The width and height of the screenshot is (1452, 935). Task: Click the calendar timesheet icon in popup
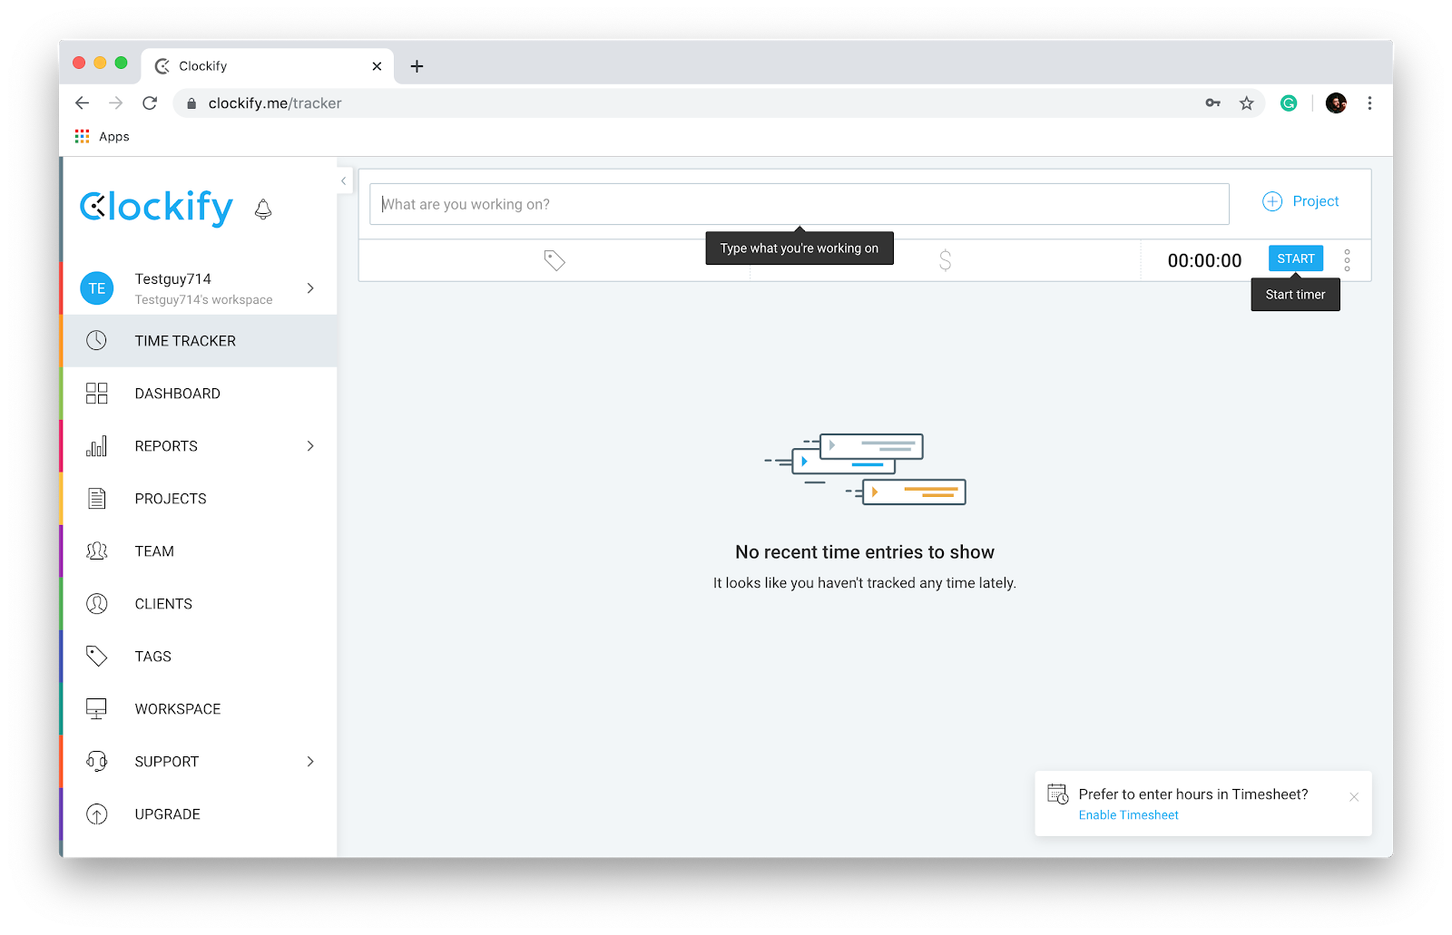point(1057,794)
